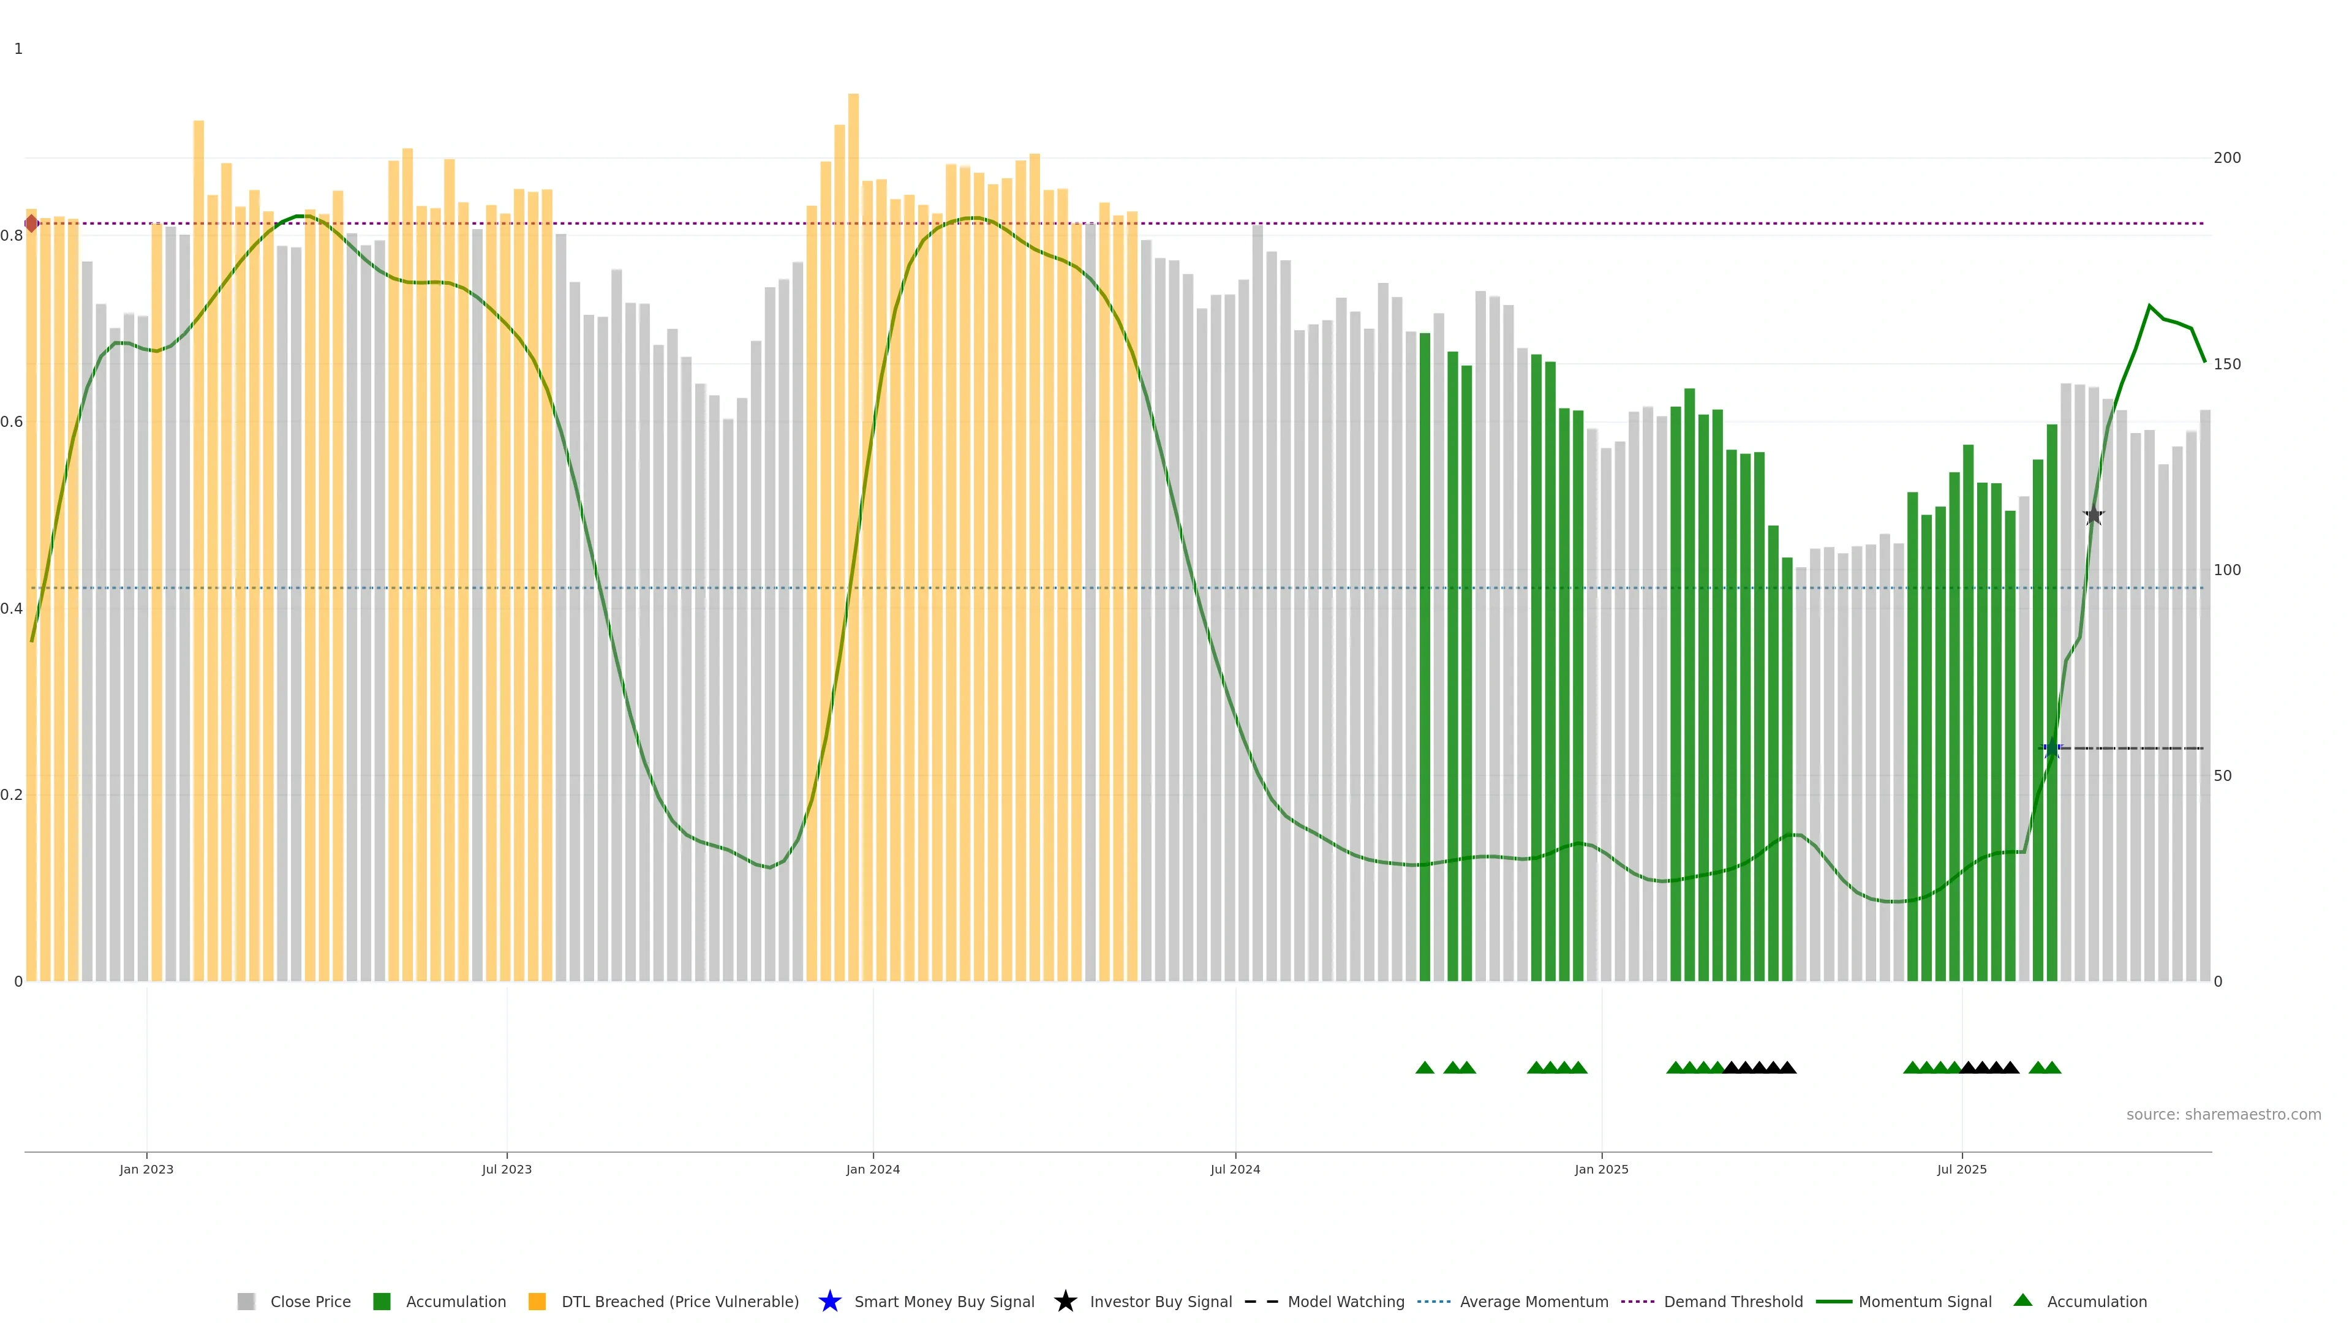Click the red diamond on Demand Threshold line
Screen dimensions: 2352x1323
pos(32,224)
